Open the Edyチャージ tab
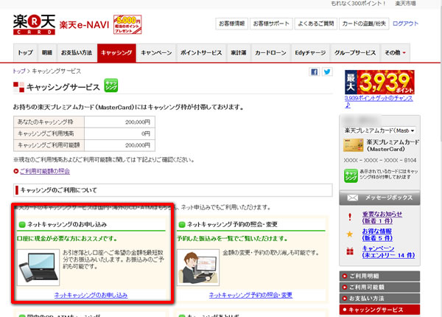The image size is (442, 317). coord(310,53)
